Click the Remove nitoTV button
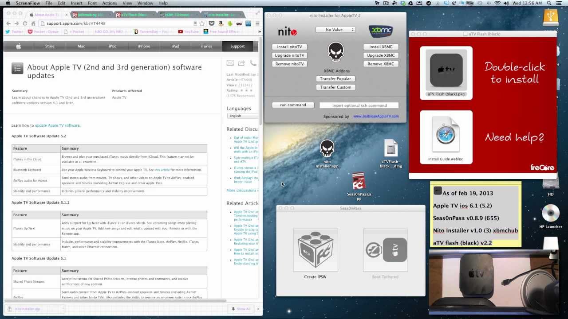The image size is (568, 319). tap(290, 64)
